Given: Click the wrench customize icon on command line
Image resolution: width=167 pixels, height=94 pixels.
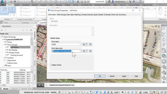Looking at the screenshot, I should (x=43, y=85).
